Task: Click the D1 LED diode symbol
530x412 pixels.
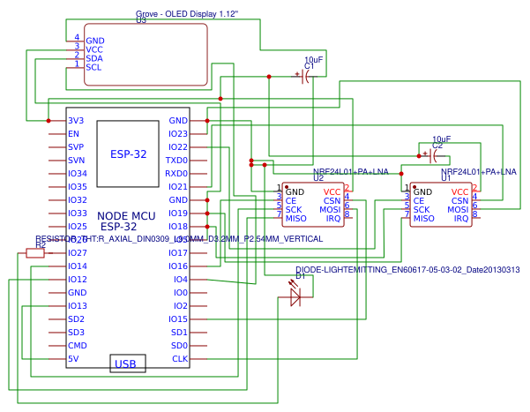Action: click(295, 294)
